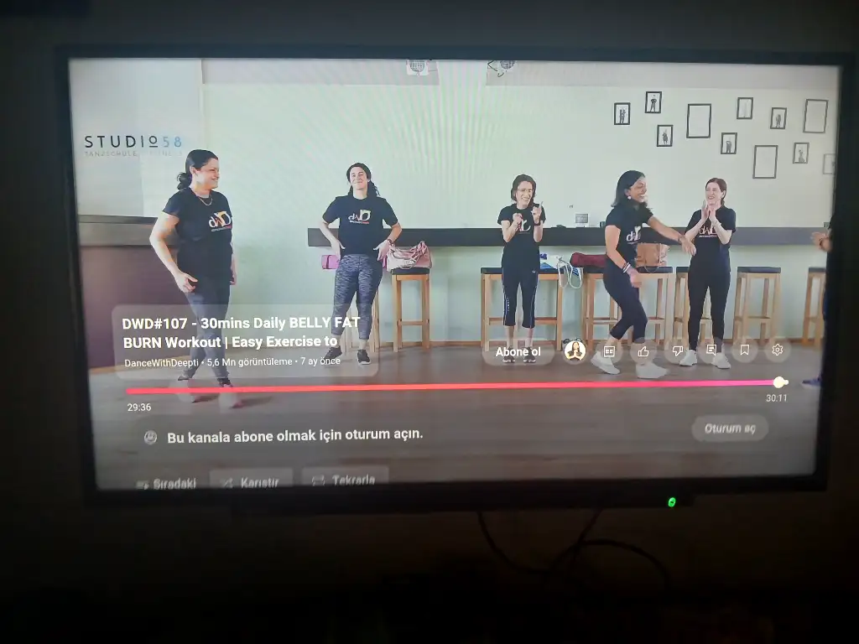859x644 pixels.
Task: Click the Bu kanala abone olmak message
Action: [x=294, y=435]
